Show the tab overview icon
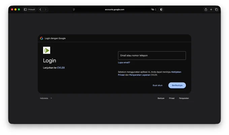 [x=217, y=9]
